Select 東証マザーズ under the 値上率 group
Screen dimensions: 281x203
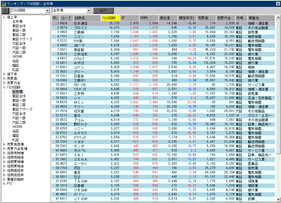22,39
